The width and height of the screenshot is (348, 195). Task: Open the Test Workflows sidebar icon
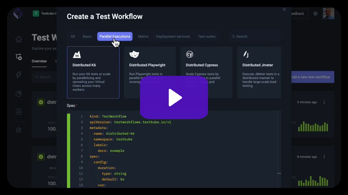point(18,57)
